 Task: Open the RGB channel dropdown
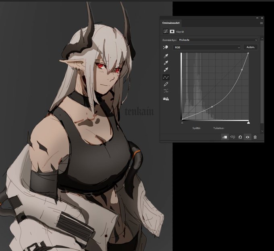[x=207, y=47]
